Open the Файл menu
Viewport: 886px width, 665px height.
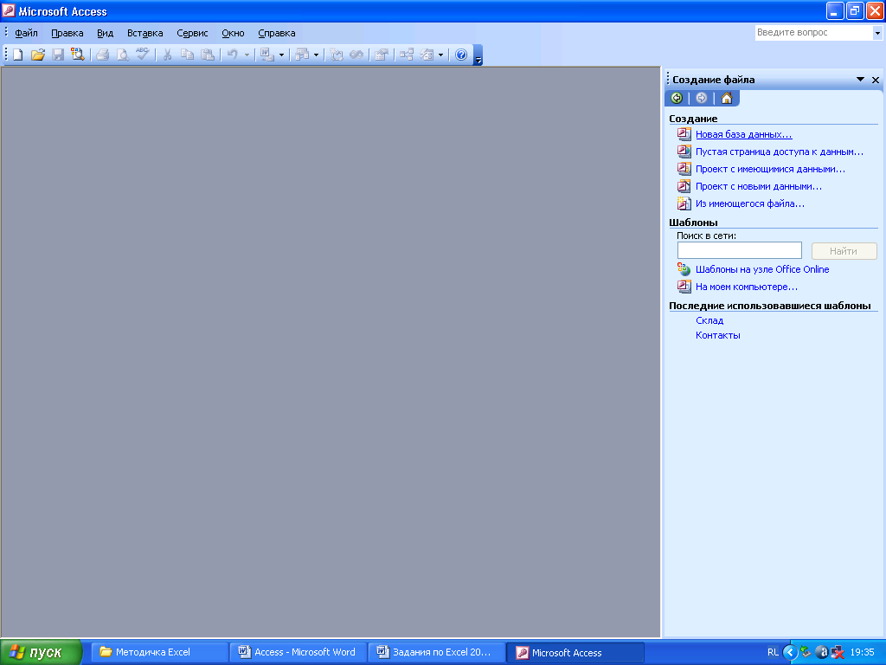[x=26, y=33]
